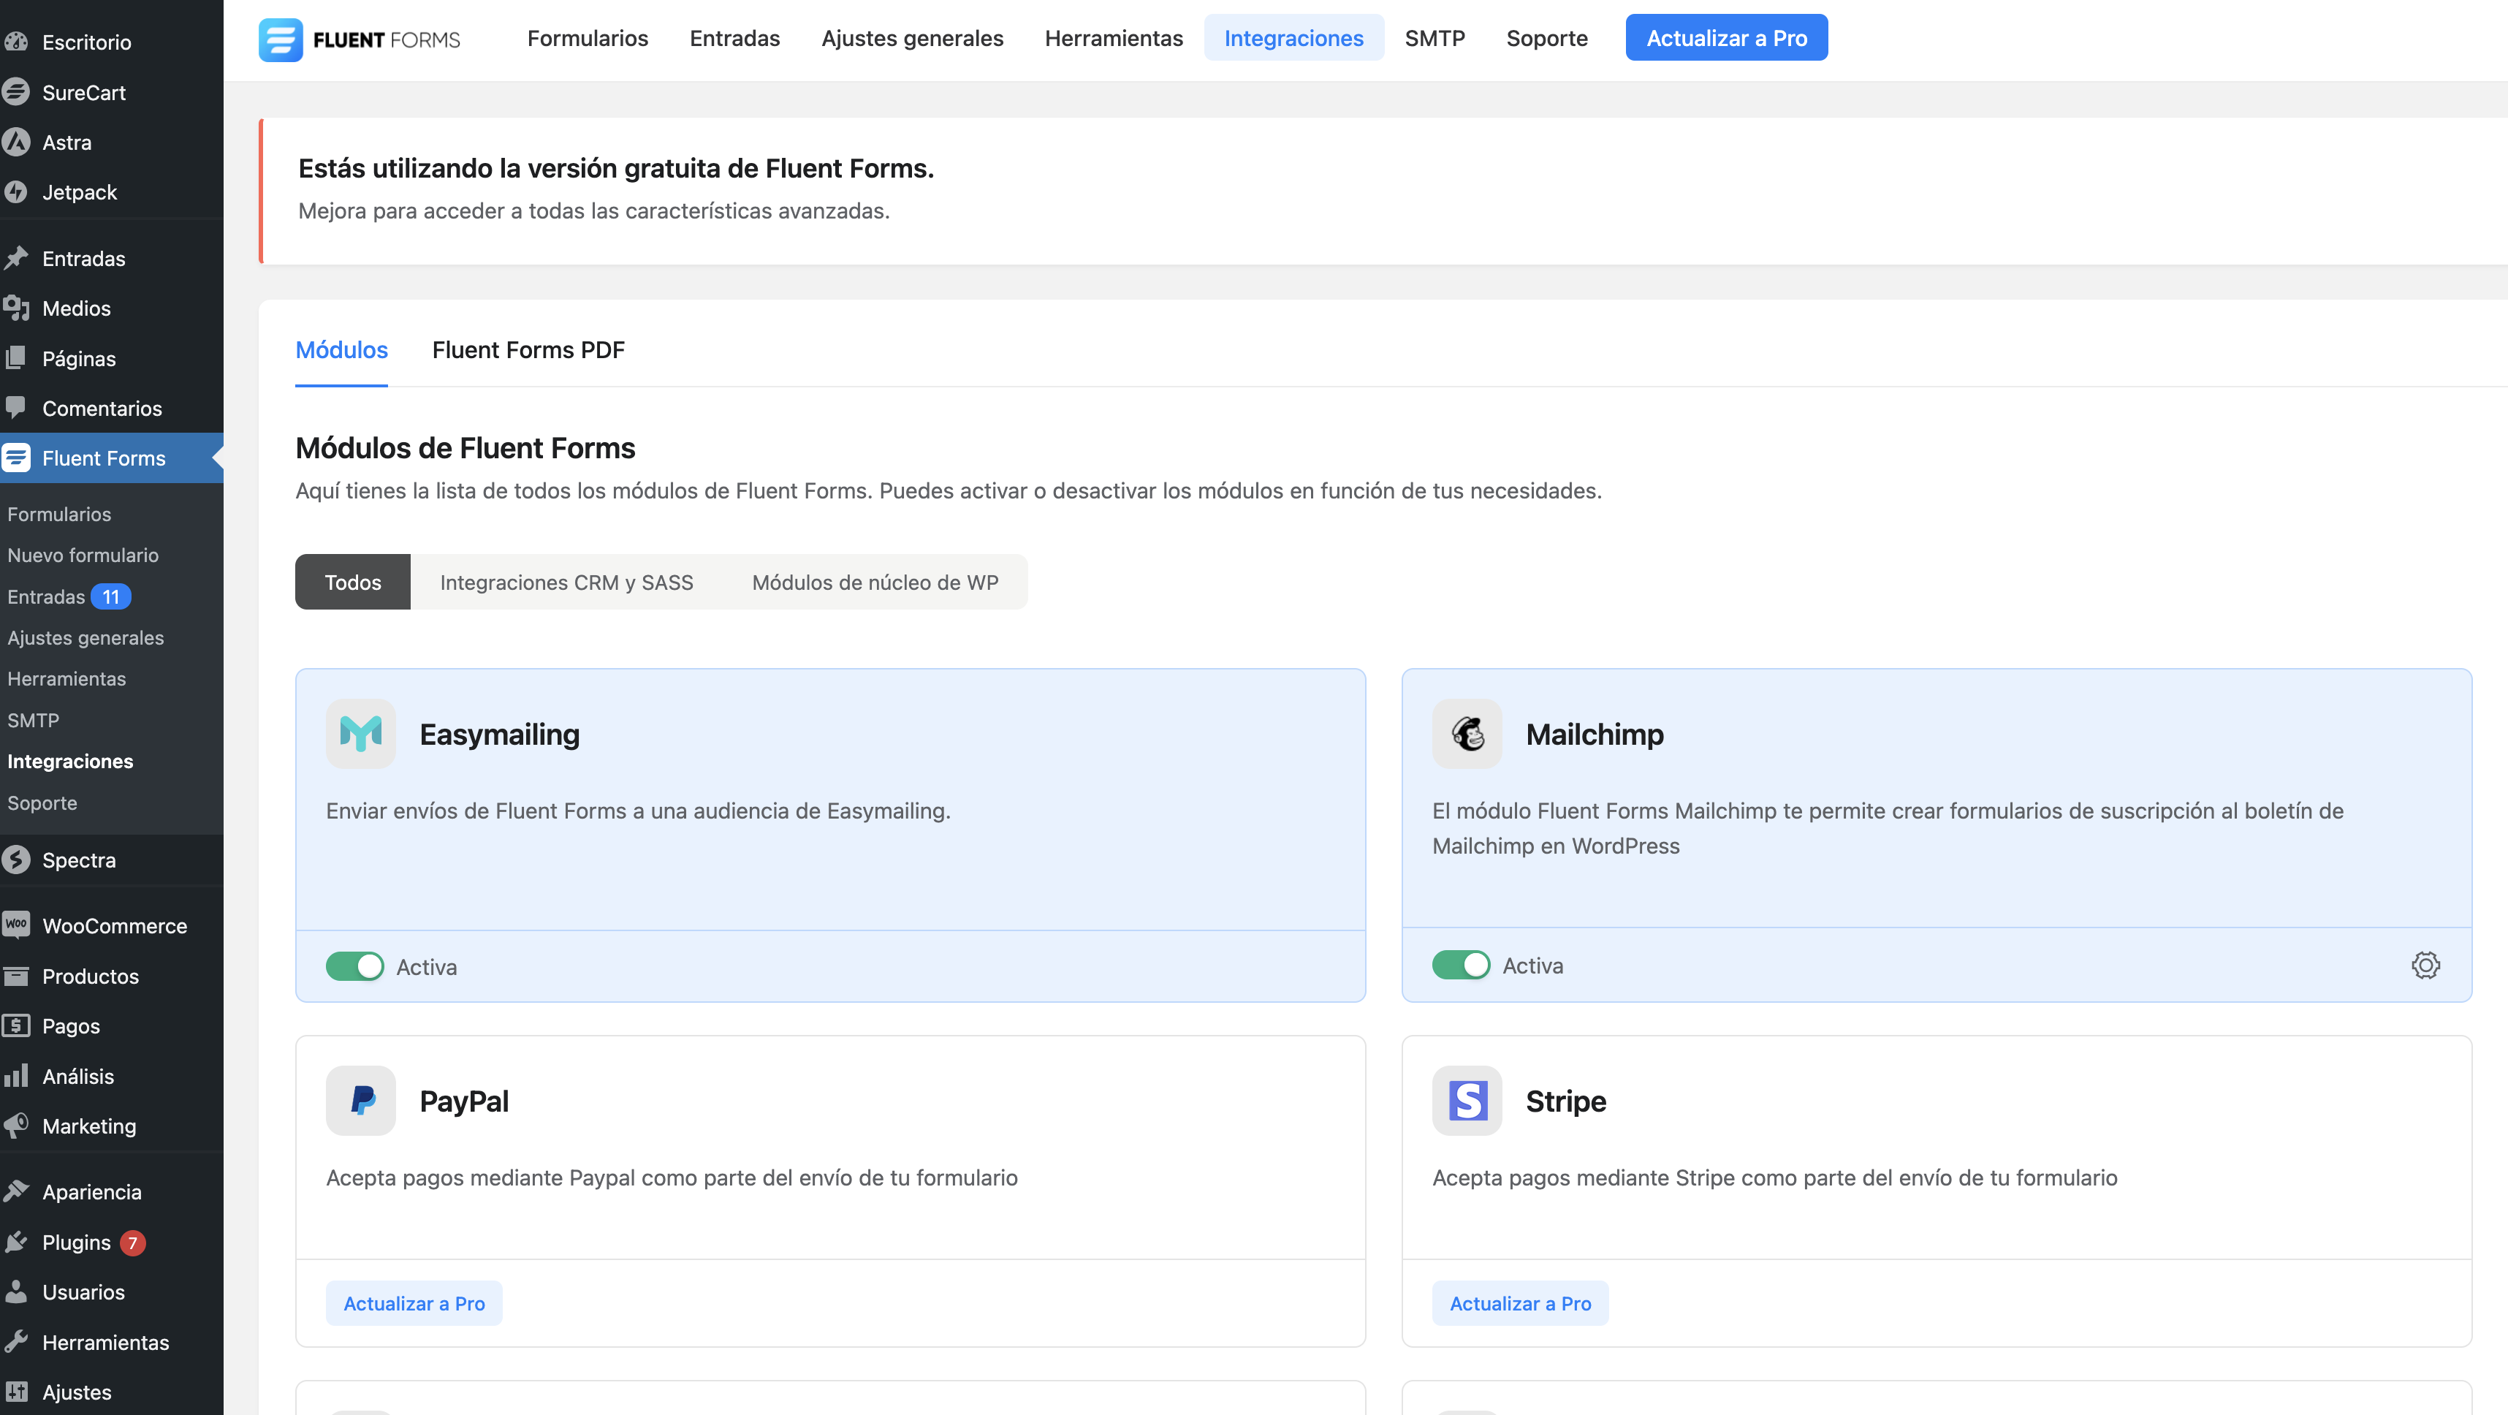Open Mailchimp settings gear icon
Screen dimensions: 2508x1415
pos(2425,965)
